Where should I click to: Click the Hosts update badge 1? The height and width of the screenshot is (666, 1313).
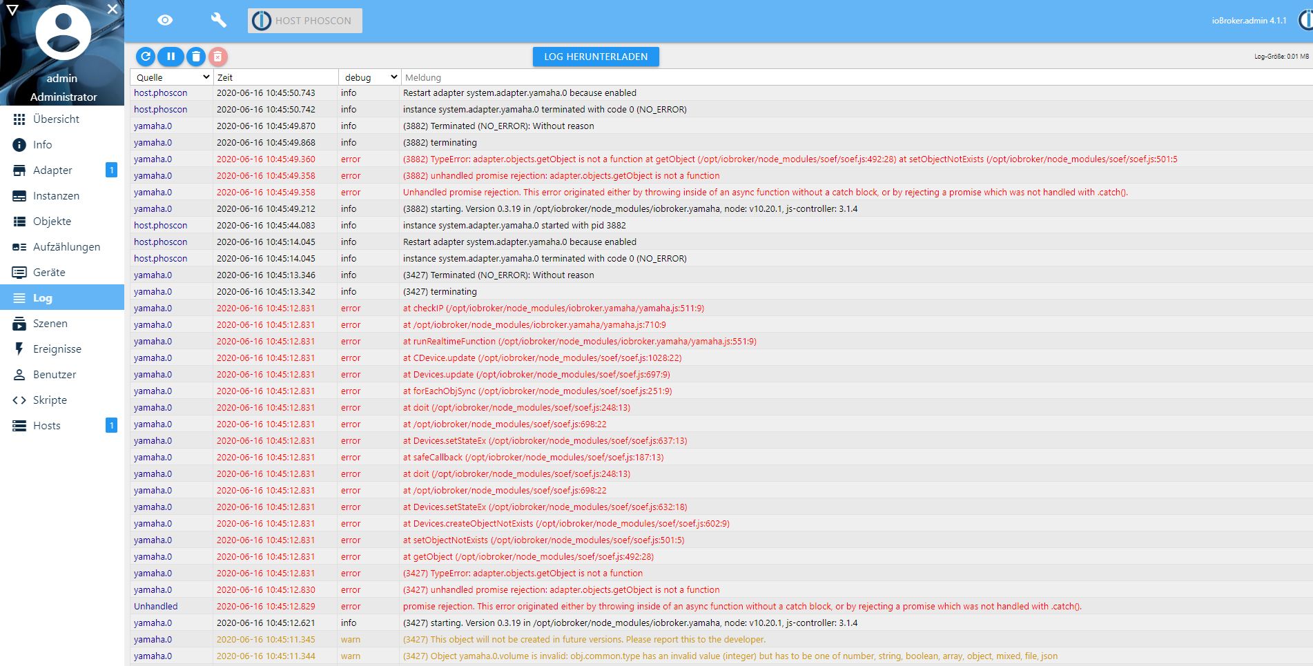(111, 425)
